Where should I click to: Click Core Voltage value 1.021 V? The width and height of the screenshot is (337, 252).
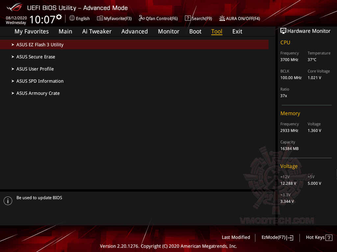click(314, 77)
